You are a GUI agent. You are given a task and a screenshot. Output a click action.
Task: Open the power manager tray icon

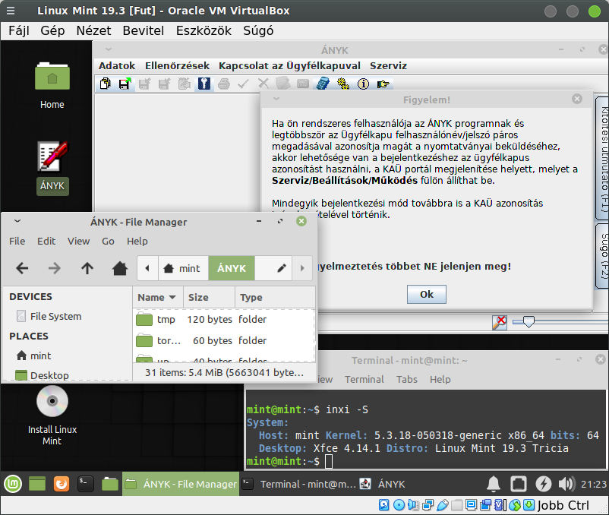tap(544, 484)
